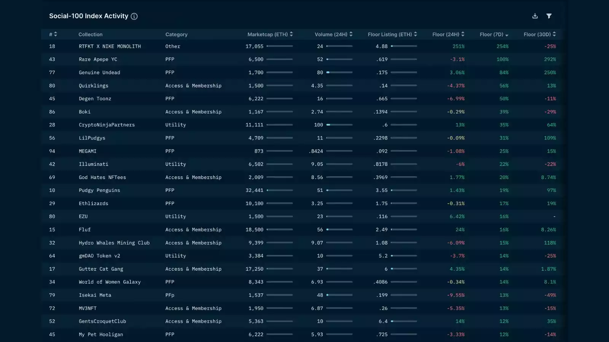Select EZU collection name
The height and width of the screenshot is (342, 609).
[x=83, y=217]
